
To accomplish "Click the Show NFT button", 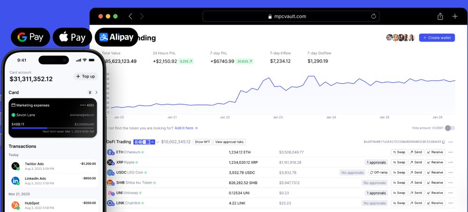I will click(202, 142).
